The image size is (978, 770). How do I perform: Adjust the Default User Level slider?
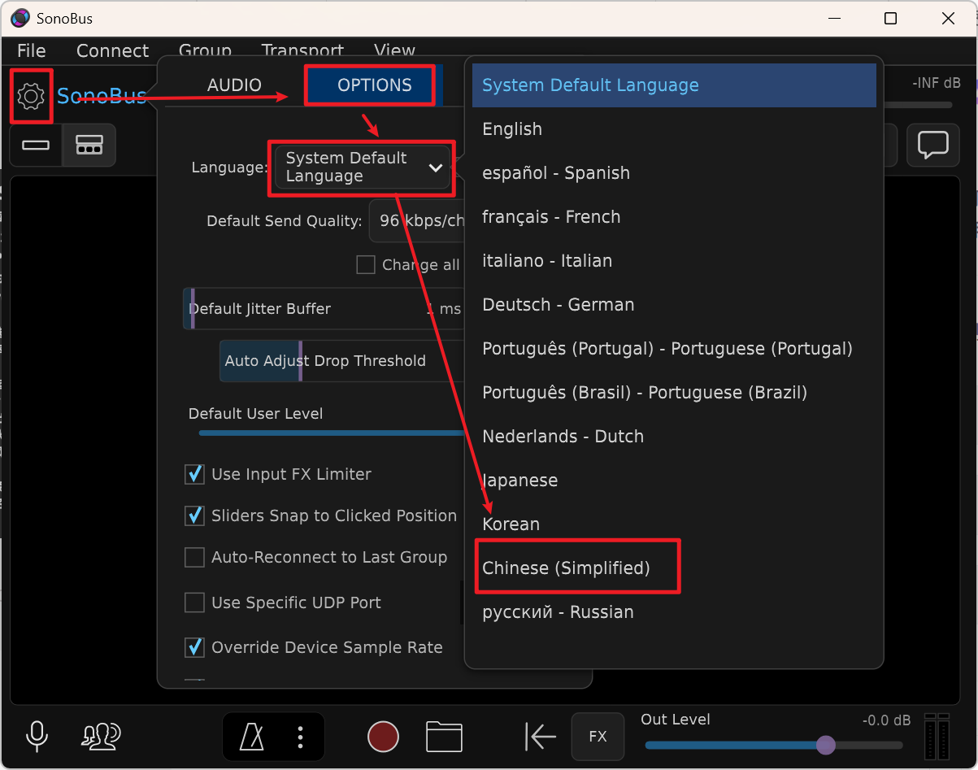tap(332, 433)
